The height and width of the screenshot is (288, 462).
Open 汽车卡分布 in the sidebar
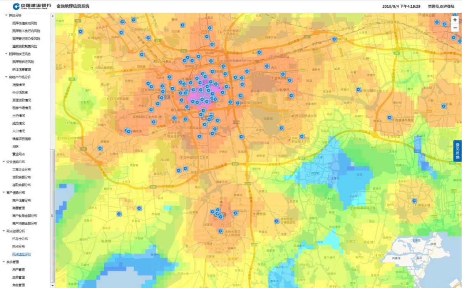(20, 239)
